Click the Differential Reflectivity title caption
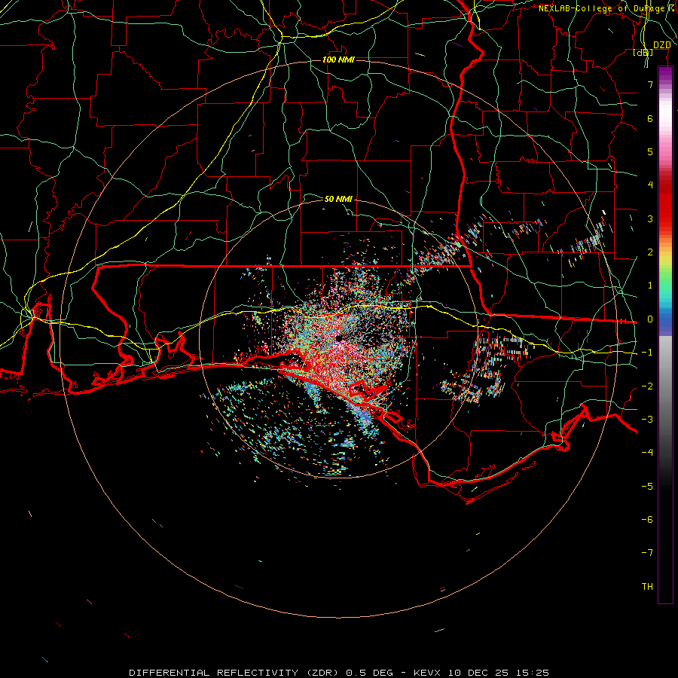The image size is (678, 678). pyautogui.click(x=339, y=673)
